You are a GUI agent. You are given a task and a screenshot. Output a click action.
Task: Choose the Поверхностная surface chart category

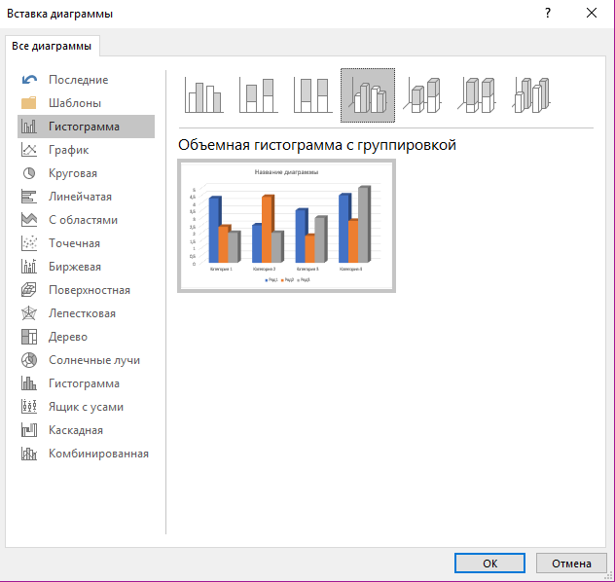coord(87,290)
